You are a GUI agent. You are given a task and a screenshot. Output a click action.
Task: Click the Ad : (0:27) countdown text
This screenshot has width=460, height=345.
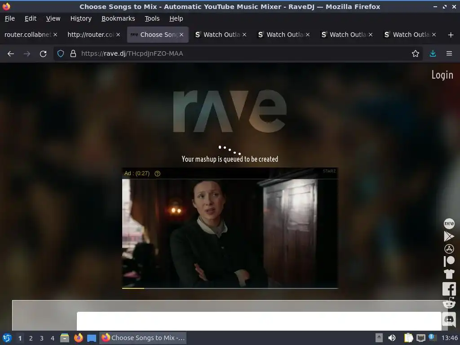tap(137, 173)
